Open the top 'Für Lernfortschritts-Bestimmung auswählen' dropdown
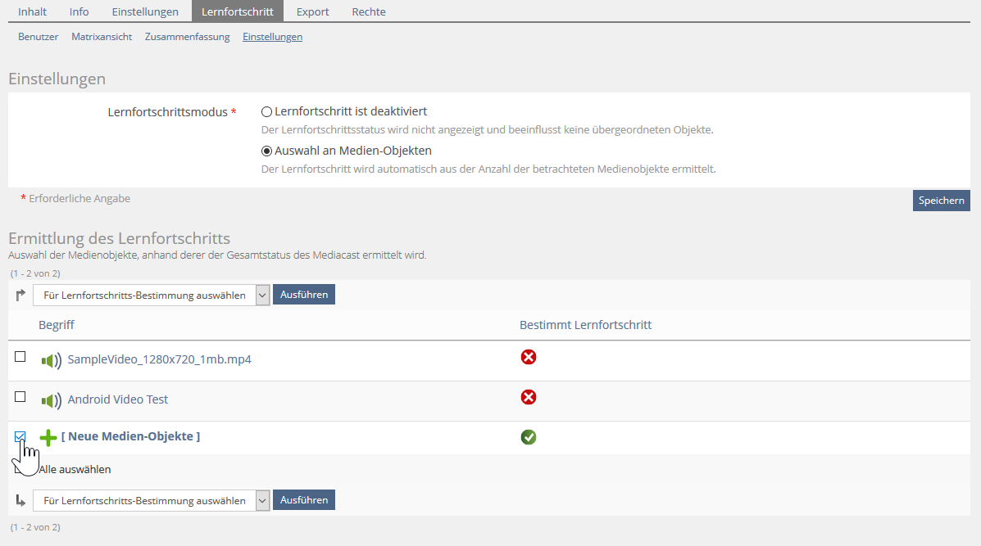The image size is (981, 546). [x=151, y=296]
